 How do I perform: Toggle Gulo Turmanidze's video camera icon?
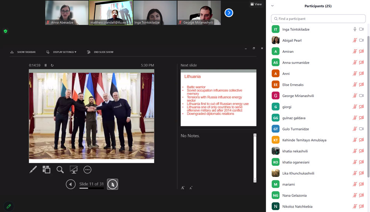(x=361, y=129)
